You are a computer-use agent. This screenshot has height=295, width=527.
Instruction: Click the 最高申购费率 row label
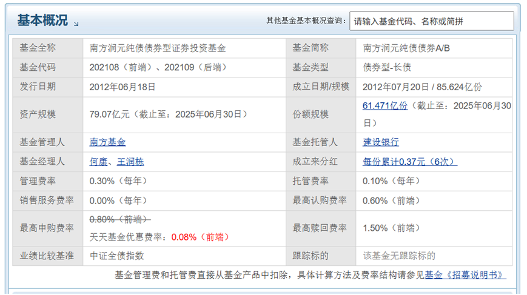[47, 228]
